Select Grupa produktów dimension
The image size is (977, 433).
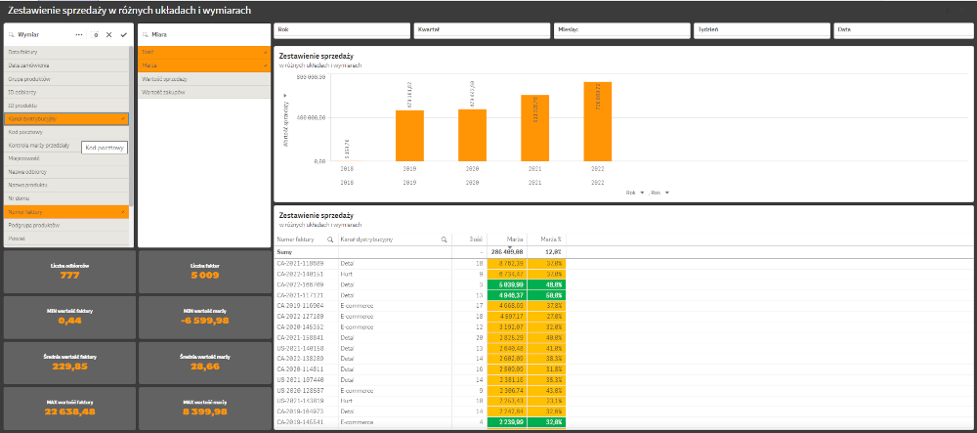tap(66, 79)
